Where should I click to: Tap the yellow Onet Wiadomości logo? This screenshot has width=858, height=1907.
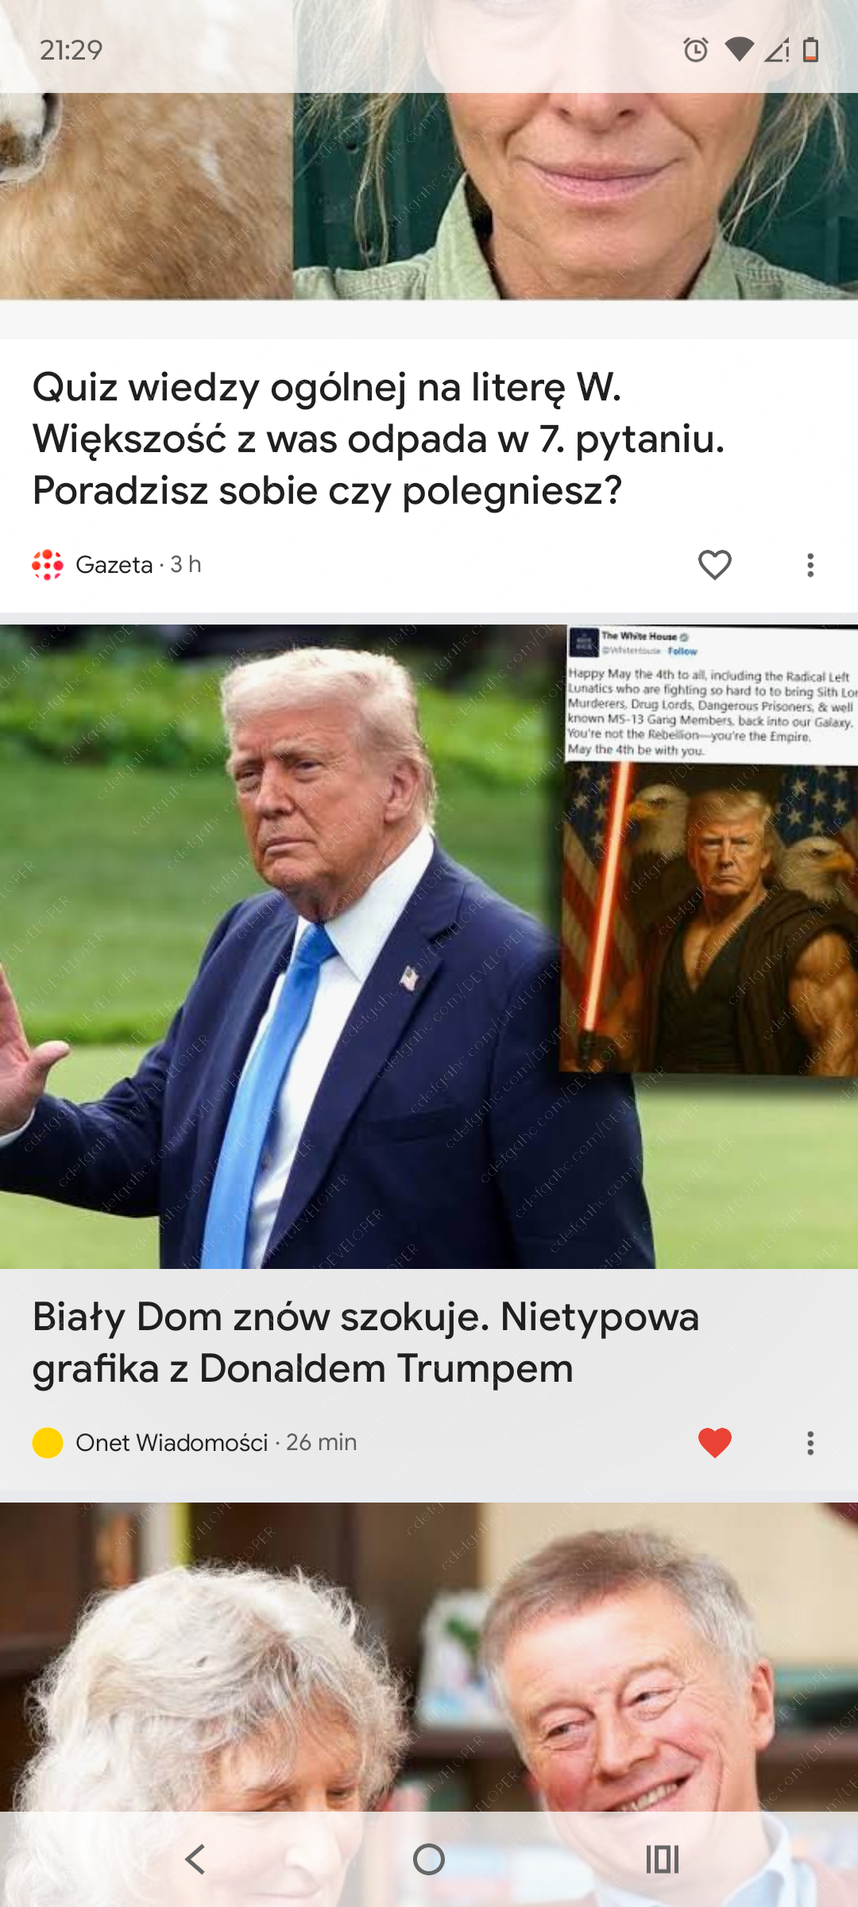tap(48, 1443)
